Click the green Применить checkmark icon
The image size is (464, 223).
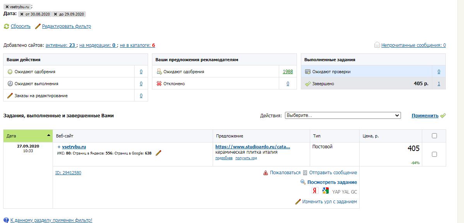click(443, 116)
